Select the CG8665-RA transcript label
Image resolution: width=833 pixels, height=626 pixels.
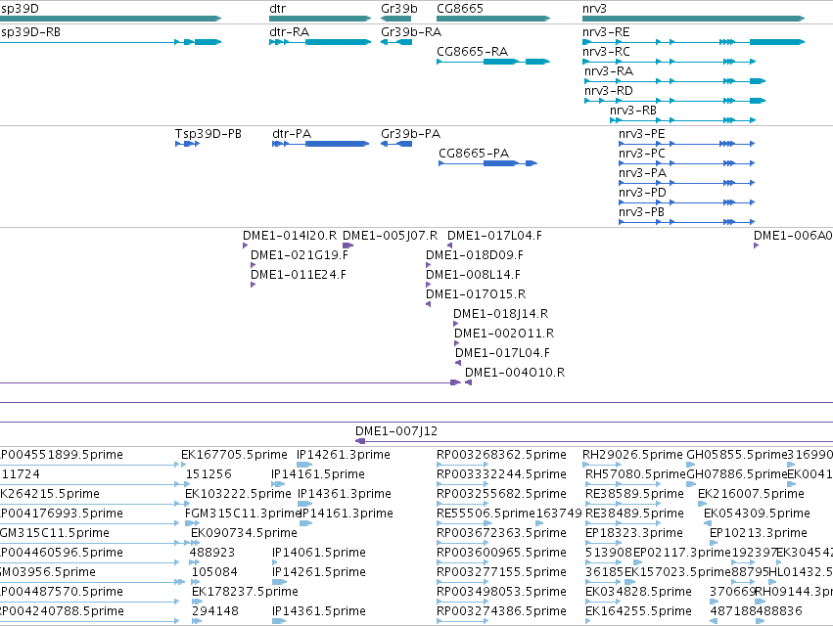[x=472, y=52]
